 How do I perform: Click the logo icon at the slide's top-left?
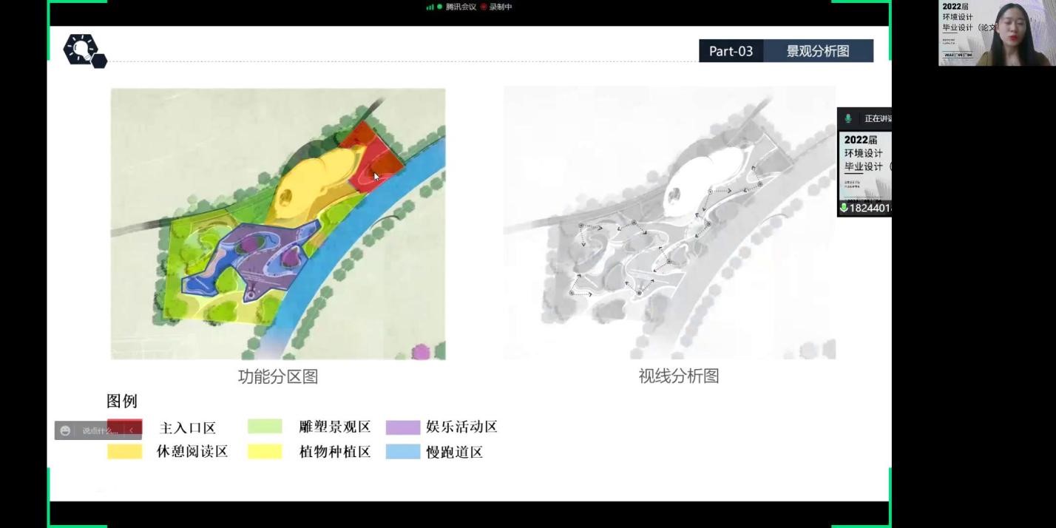coord(84,50)
